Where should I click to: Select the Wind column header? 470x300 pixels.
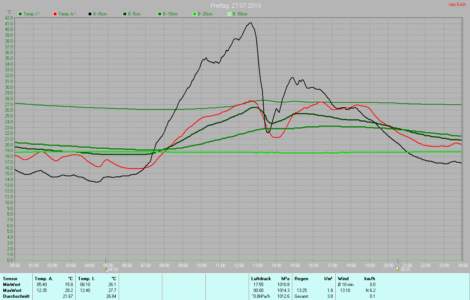point(343,279)
